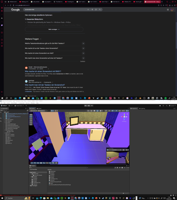Select the Move tool in scene overlay

[31, 117]
